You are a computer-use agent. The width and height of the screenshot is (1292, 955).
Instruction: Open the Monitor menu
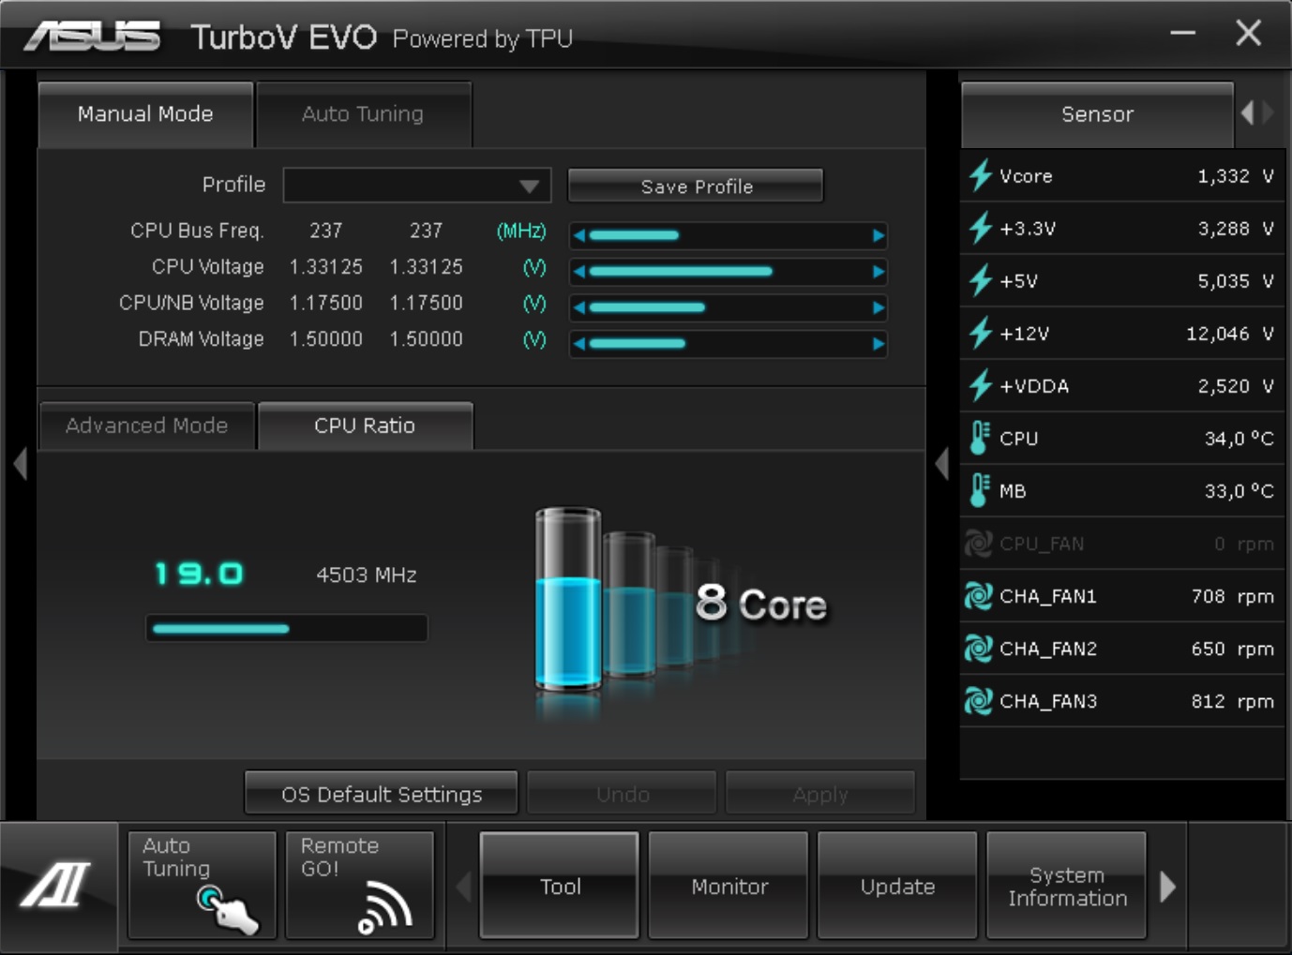(x=729, y=886)
